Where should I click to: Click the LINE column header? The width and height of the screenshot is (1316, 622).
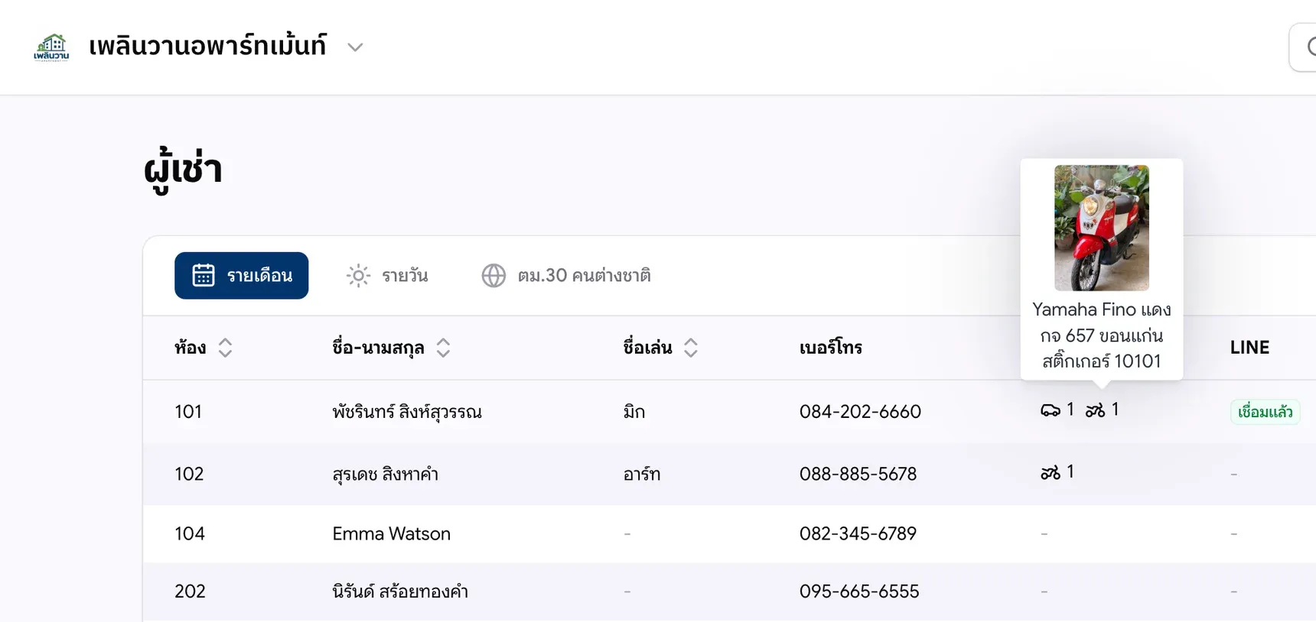point(1249,347)
